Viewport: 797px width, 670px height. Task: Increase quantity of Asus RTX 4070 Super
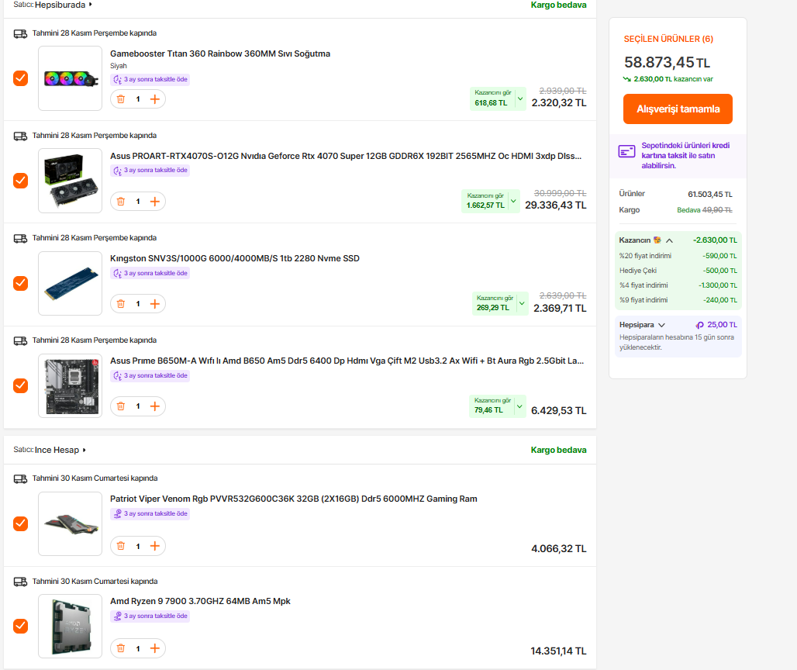(155, 202)
